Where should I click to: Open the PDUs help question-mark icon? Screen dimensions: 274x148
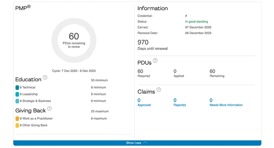[x=155, y=61]
